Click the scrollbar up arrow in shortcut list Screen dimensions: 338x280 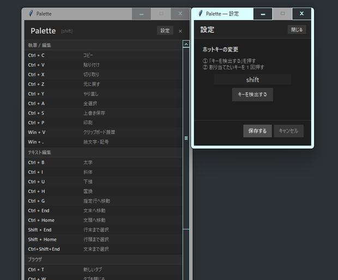[186, 44]
